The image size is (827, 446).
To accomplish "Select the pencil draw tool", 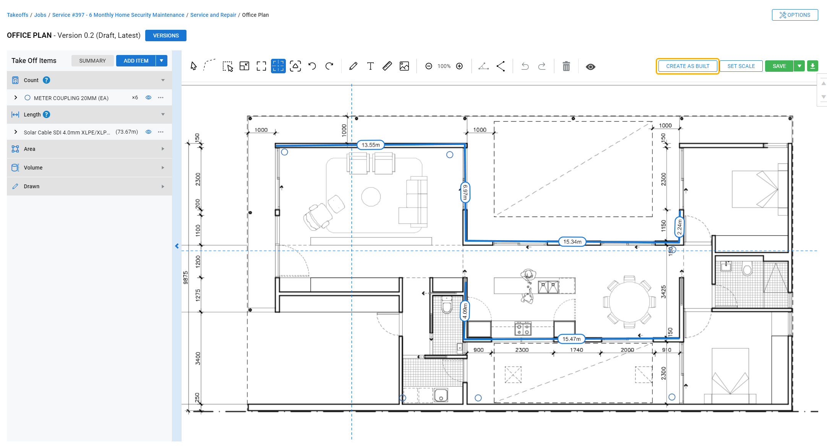I will (x=353, y=66).
